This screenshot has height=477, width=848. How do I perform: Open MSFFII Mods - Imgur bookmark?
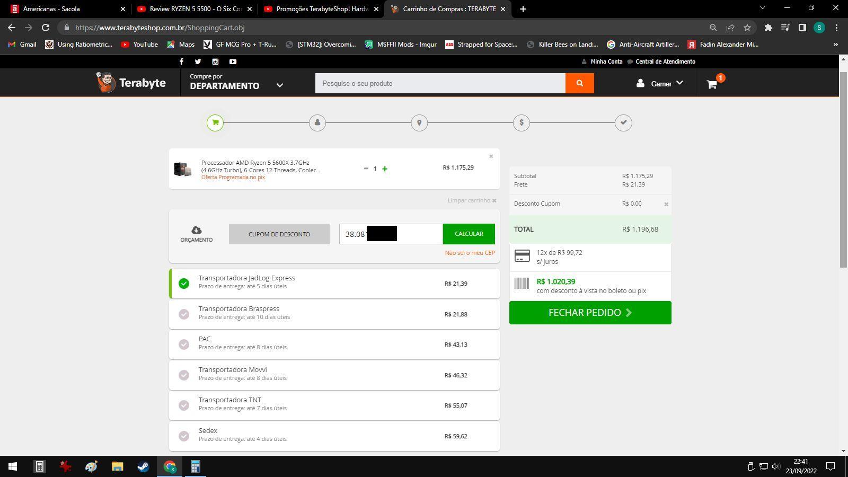pyautogui.click(x=400, y=45)
